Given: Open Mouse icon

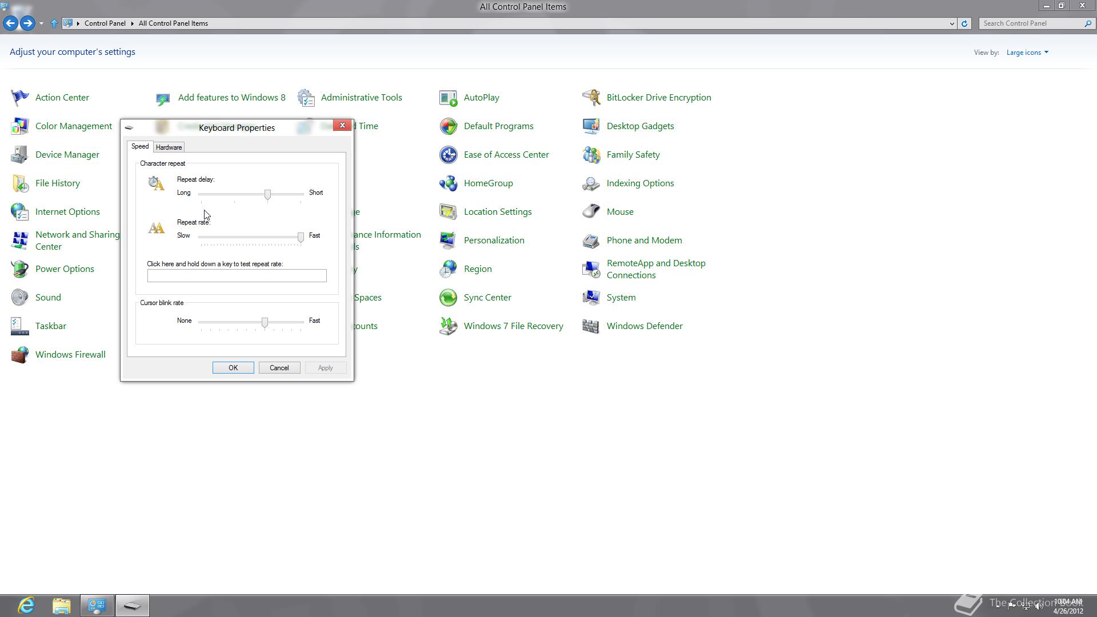Looking at the screenshot, I should coord(591,212).
